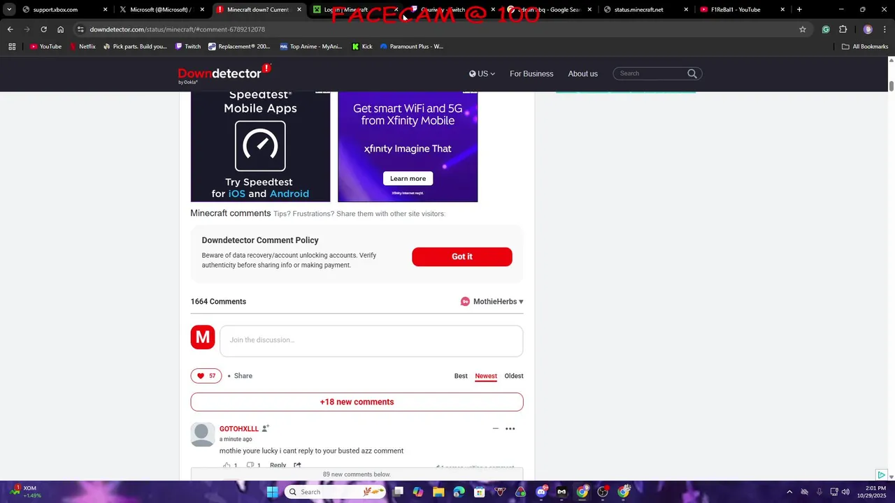The height and width of the screenshot is (503, 895).
Task: Open the Grammarly extension icon
Action: point(826,29)
